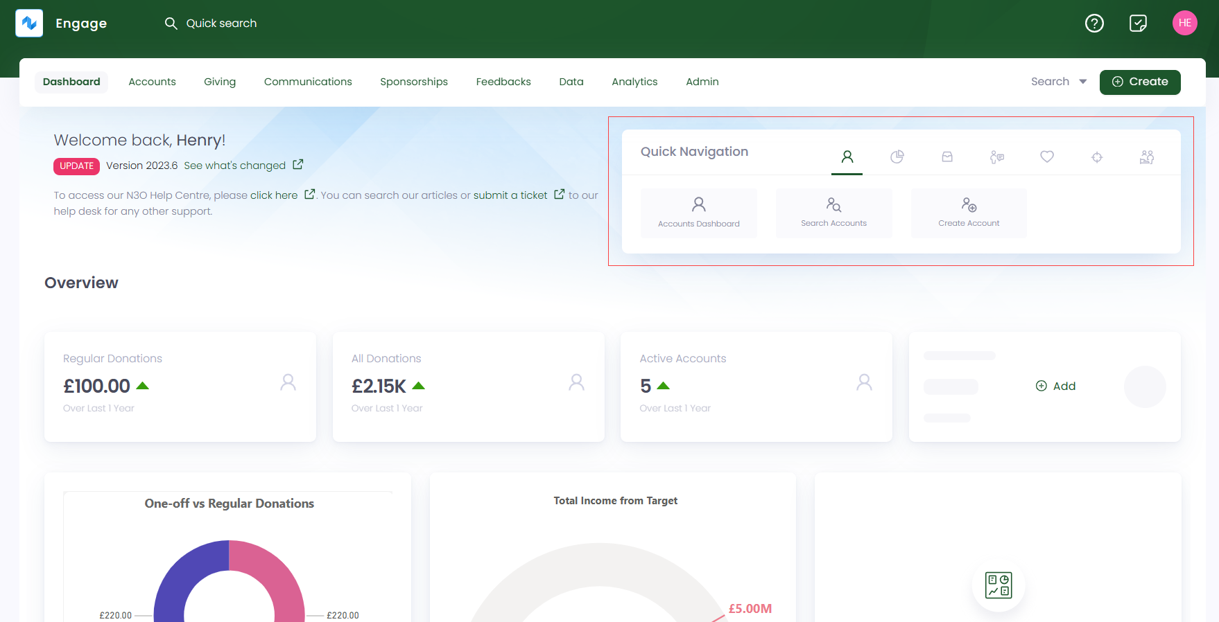Open the Create Account shortcut
The image size is (1219, 622).
pos(969,213)
